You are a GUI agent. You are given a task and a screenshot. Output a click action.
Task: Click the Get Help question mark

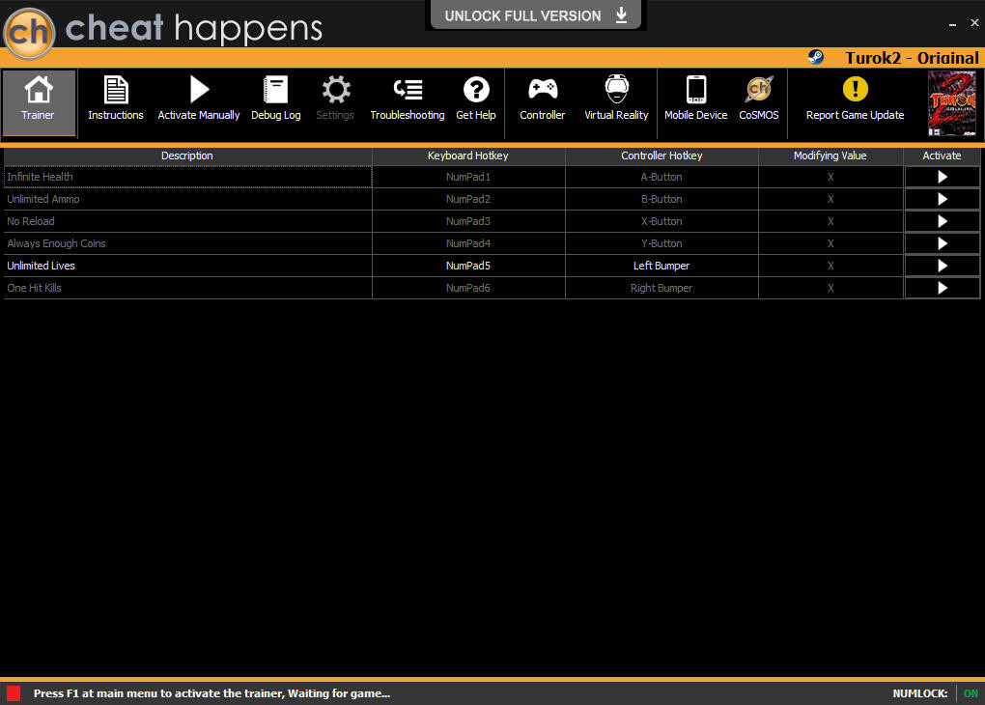(476, 90)
